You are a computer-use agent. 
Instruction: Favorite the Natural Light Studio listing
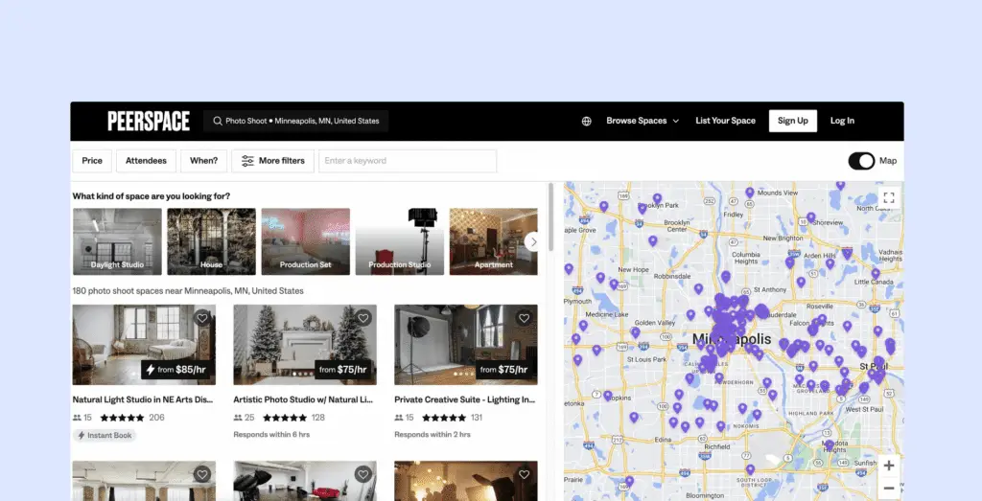click(202, 318)
